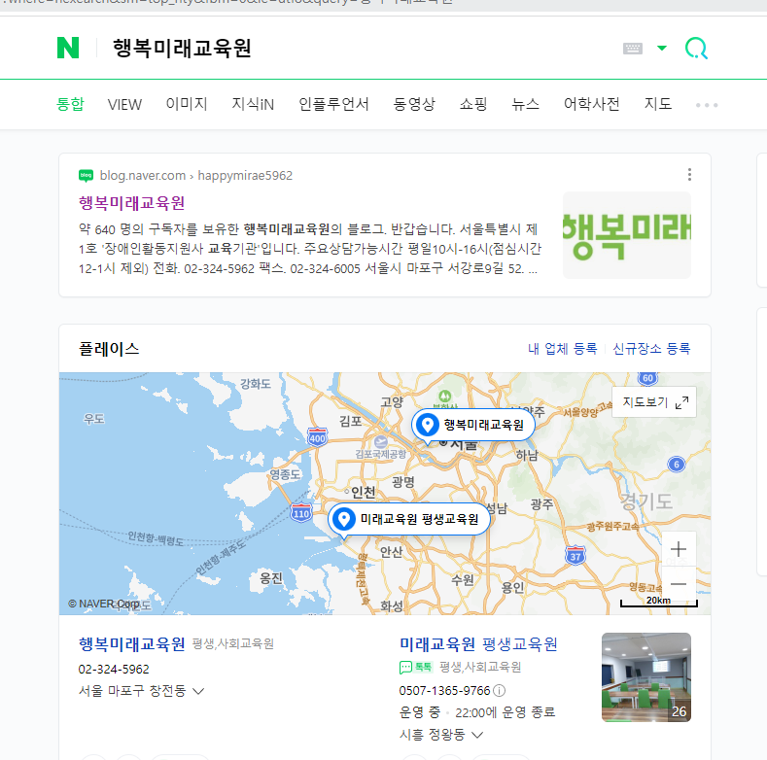Open the 인플루언서 tab
This screenshot has height=760, width=767.
pos(333,104)
